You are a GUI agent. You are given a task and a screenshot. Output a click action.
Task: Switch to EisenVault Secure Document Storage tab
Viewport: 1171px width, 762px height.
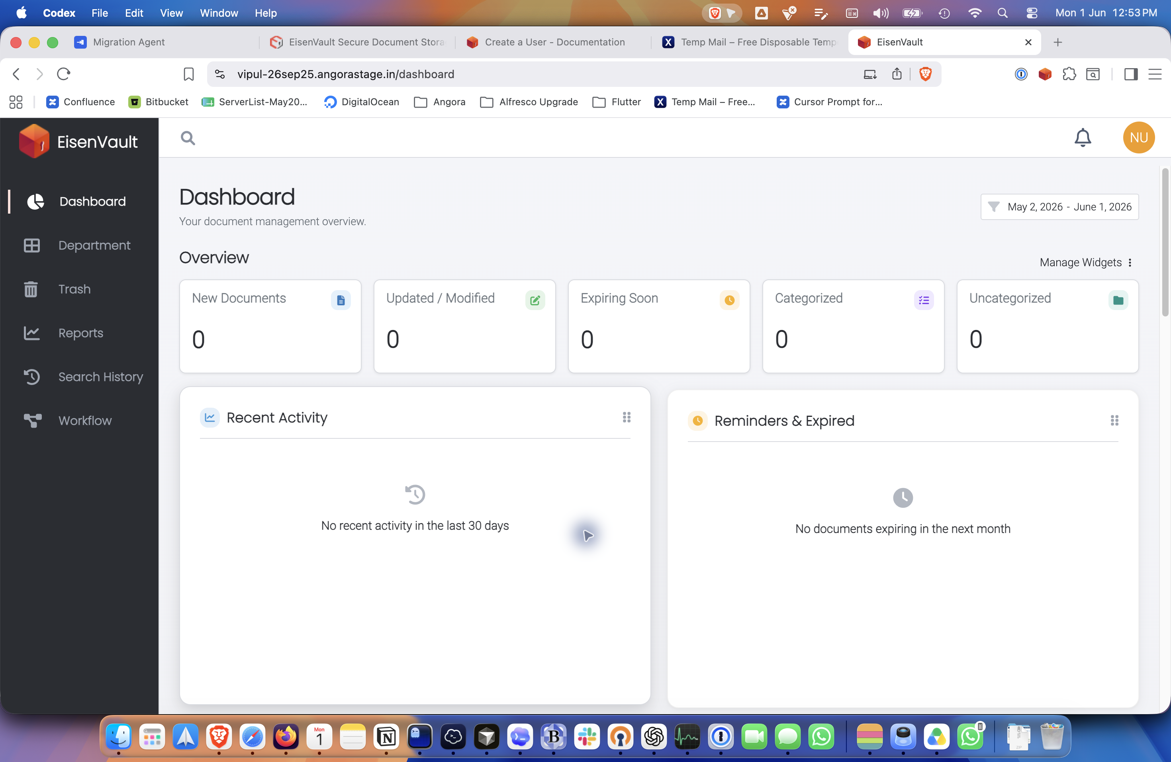[358, 42]
